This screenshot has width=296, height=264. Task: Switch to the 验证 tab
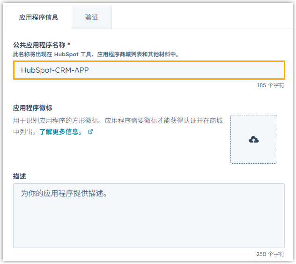[x=91, y=17]
